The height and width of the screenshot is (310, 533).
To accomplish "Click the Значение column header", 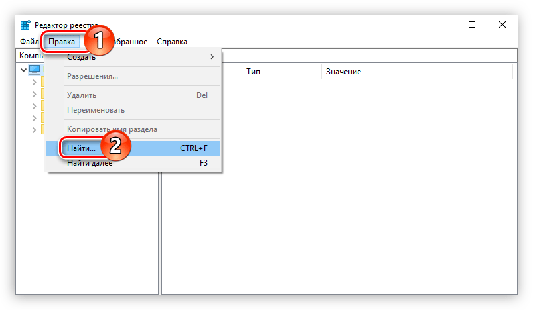I will [343, 72].
